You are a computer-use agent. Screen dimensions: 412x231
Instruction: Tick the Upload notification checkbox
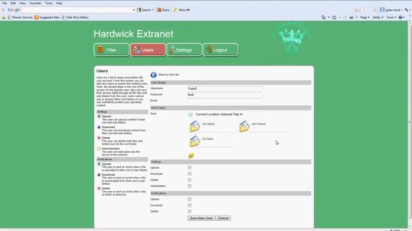190,200
